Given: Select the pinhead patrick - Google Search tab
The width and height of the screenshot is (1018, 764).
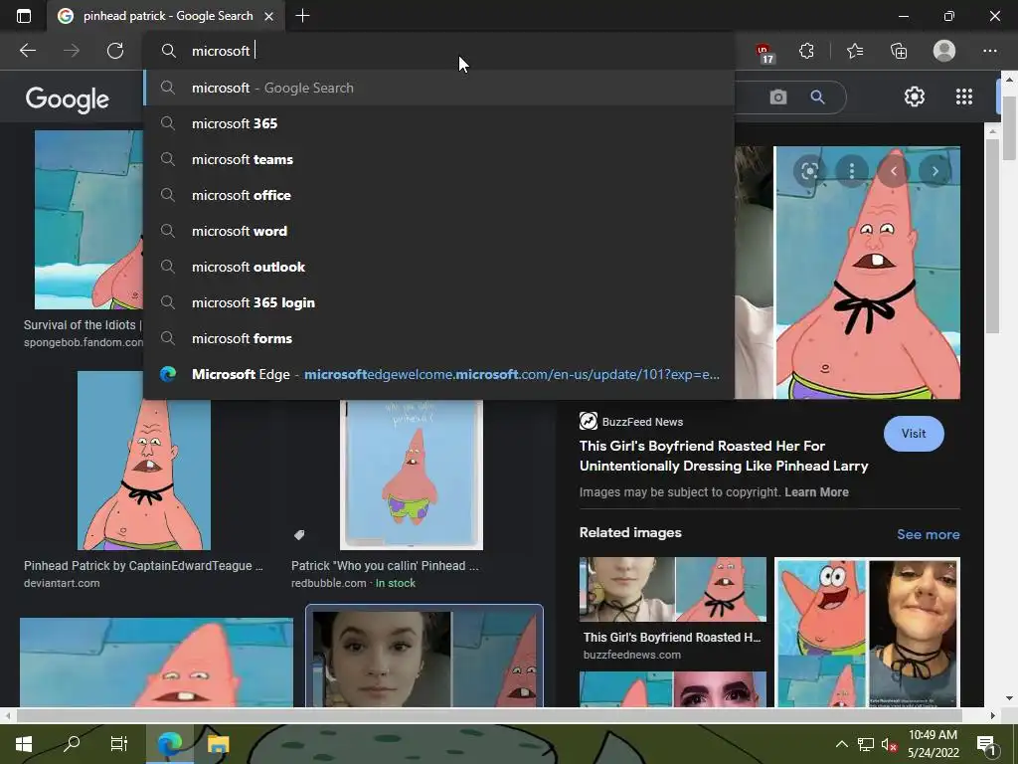Looking at the screenshot, I should 165,16.
